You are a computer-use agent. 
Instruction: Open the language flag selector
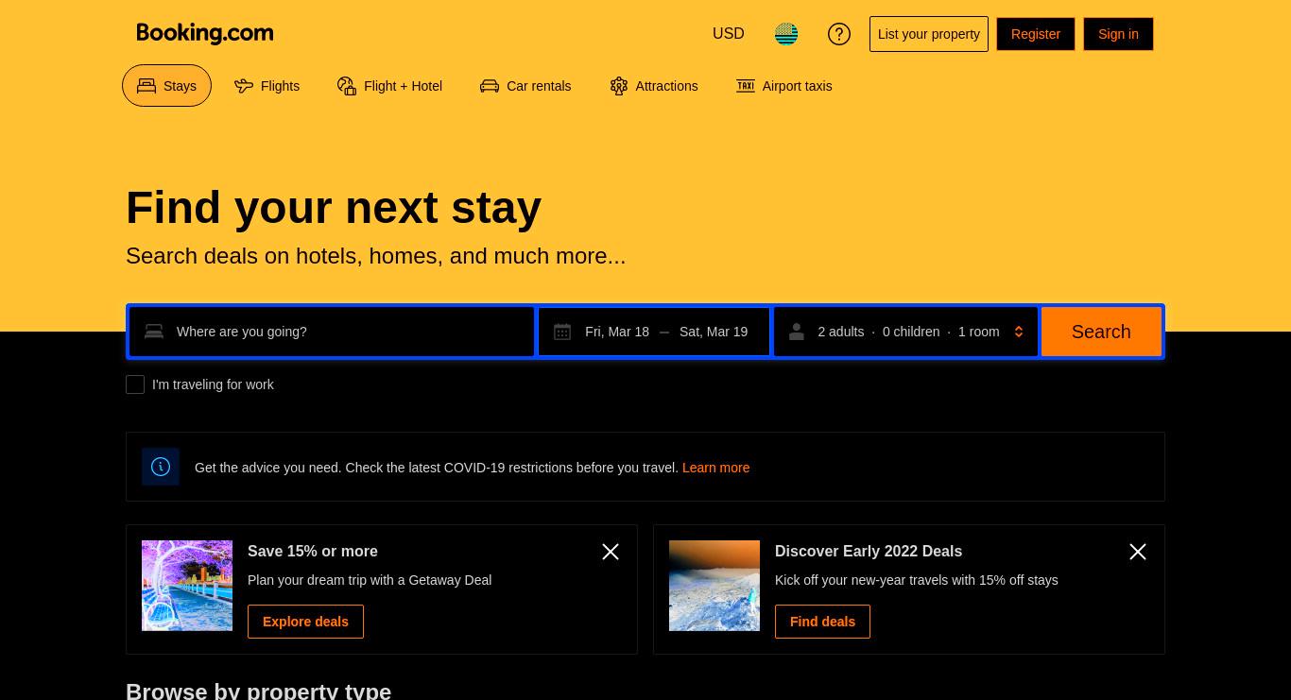click(786, 34)
